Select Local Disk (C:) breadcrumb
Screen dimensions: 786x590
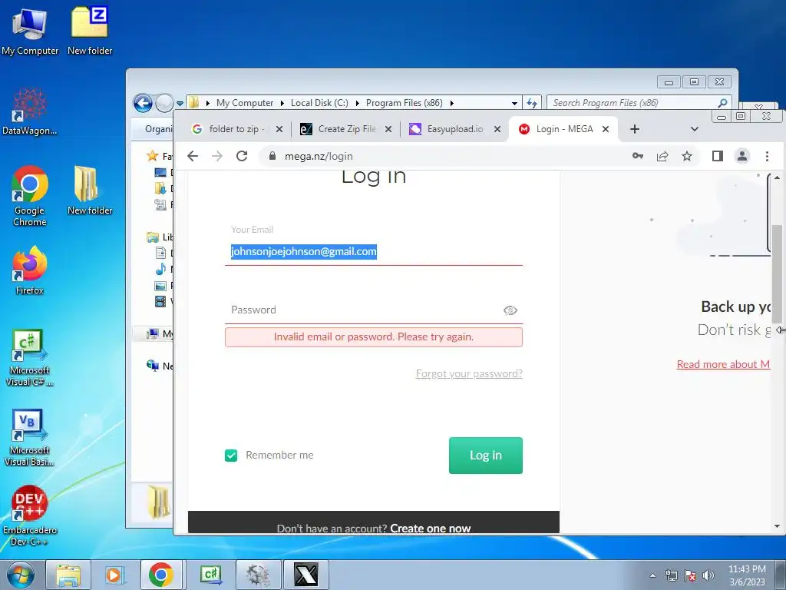coord(319,103)
